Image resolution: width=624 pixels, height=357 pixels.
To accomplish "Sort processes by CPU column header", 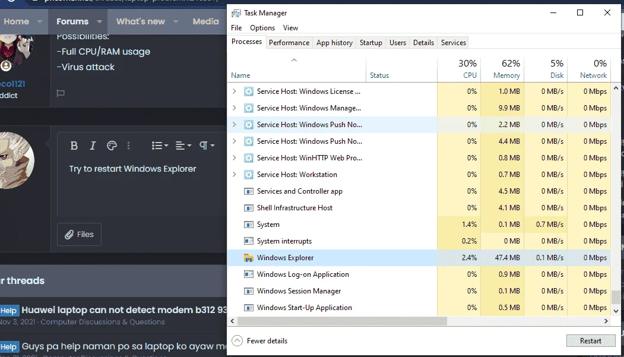I will pyautogui.click(x=459, y=69).
